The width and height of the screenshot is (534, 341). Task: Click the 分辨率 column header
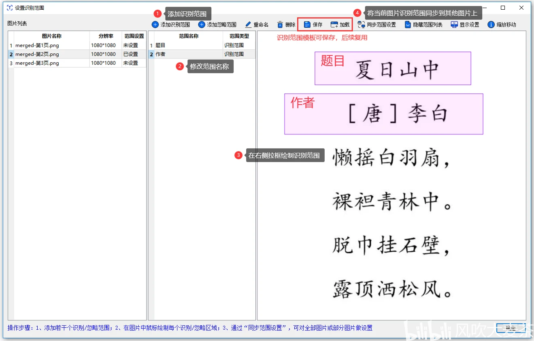tap(106, 36)
